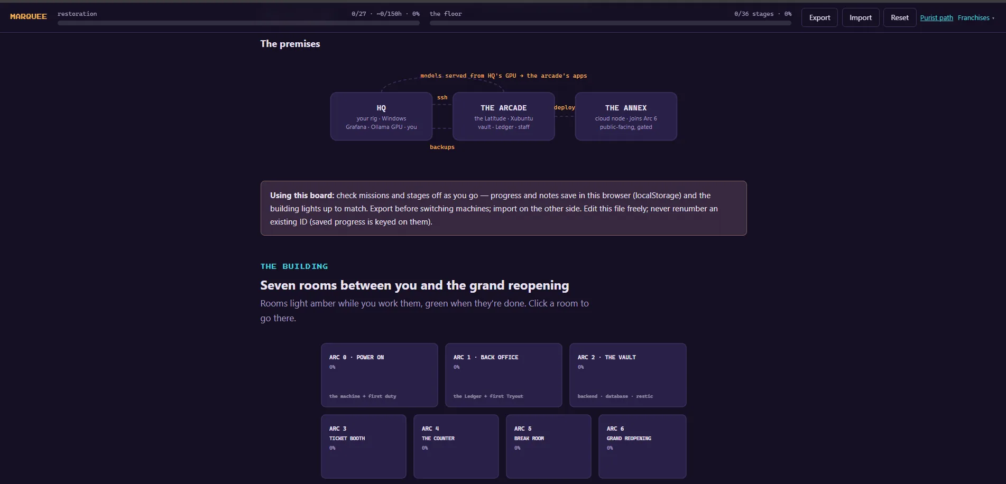Click the '0/27 · ~0/150h · 0%' counter
This screenshot has height=484, width=1006.
coord(385,14)
